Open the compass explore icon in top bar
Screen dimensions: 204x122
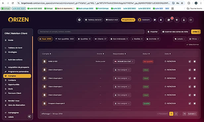pyautogui.click(x=79, y=20)
